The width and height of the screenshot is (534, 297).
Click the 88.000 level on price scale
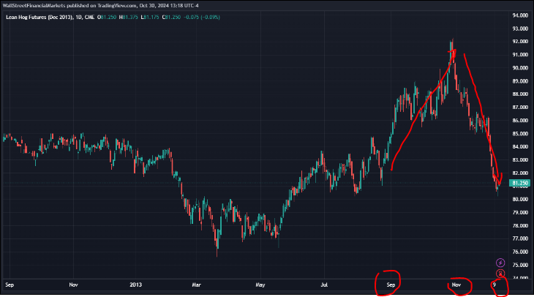pyautogui.click(x=520, y=94)
